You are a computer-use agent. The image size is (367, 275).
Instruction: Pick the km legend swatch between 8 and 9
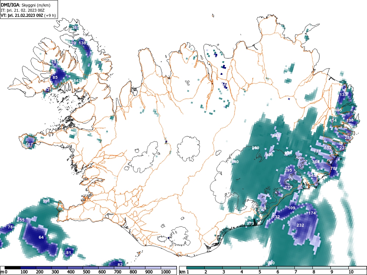321,268
